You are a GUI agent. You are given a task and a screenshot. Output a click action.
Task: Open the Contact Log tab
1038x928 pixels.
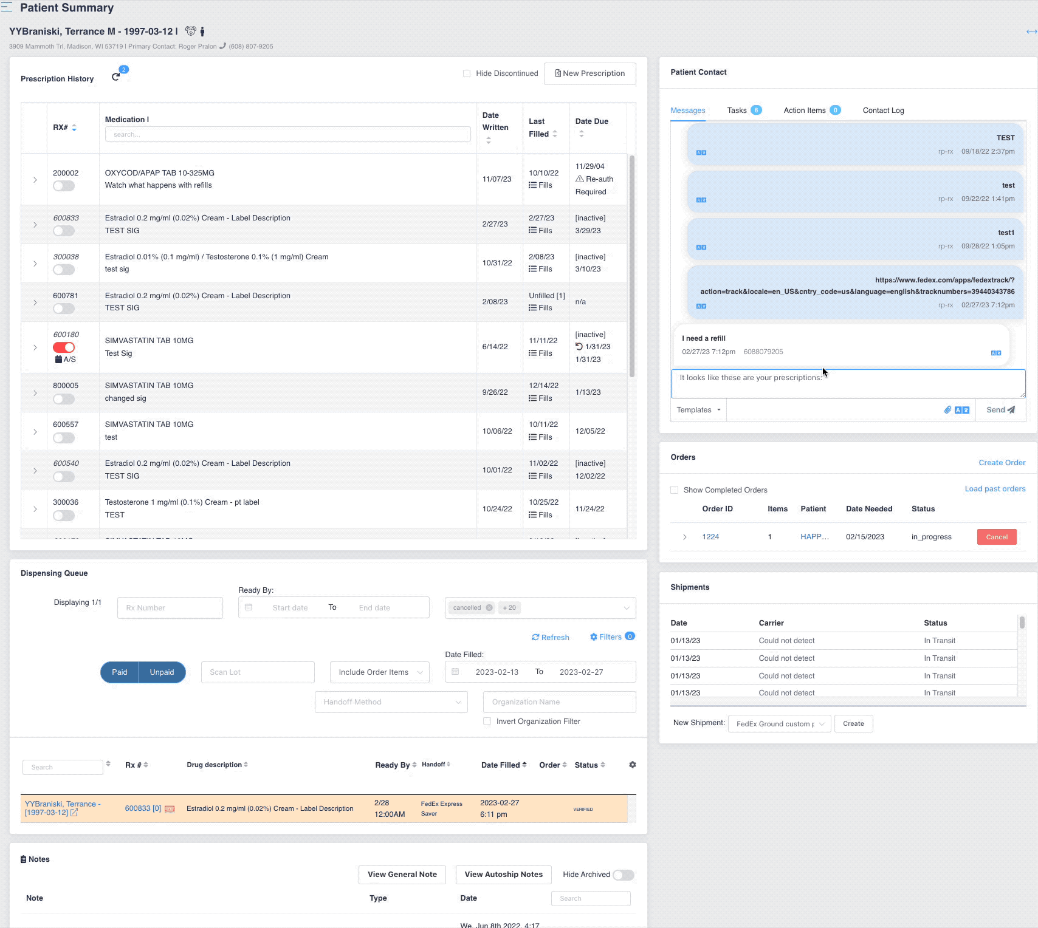coord(883,111)
